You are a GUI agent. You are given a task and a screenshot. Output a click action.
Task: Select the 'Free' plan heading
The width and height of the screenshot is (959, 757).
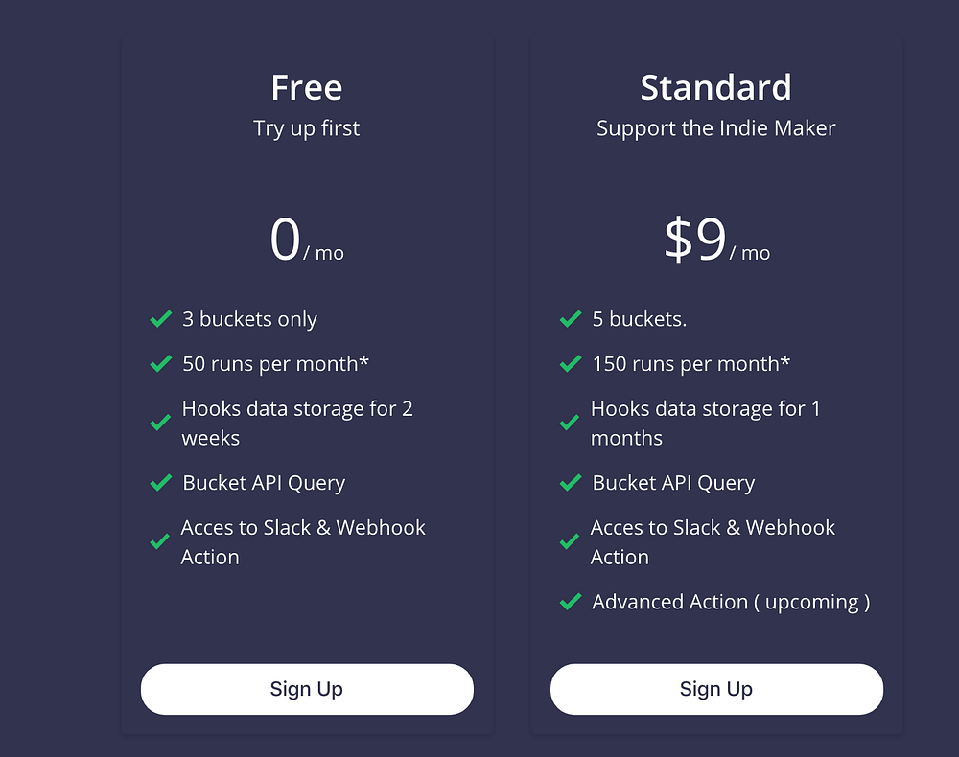coord(307,87)
